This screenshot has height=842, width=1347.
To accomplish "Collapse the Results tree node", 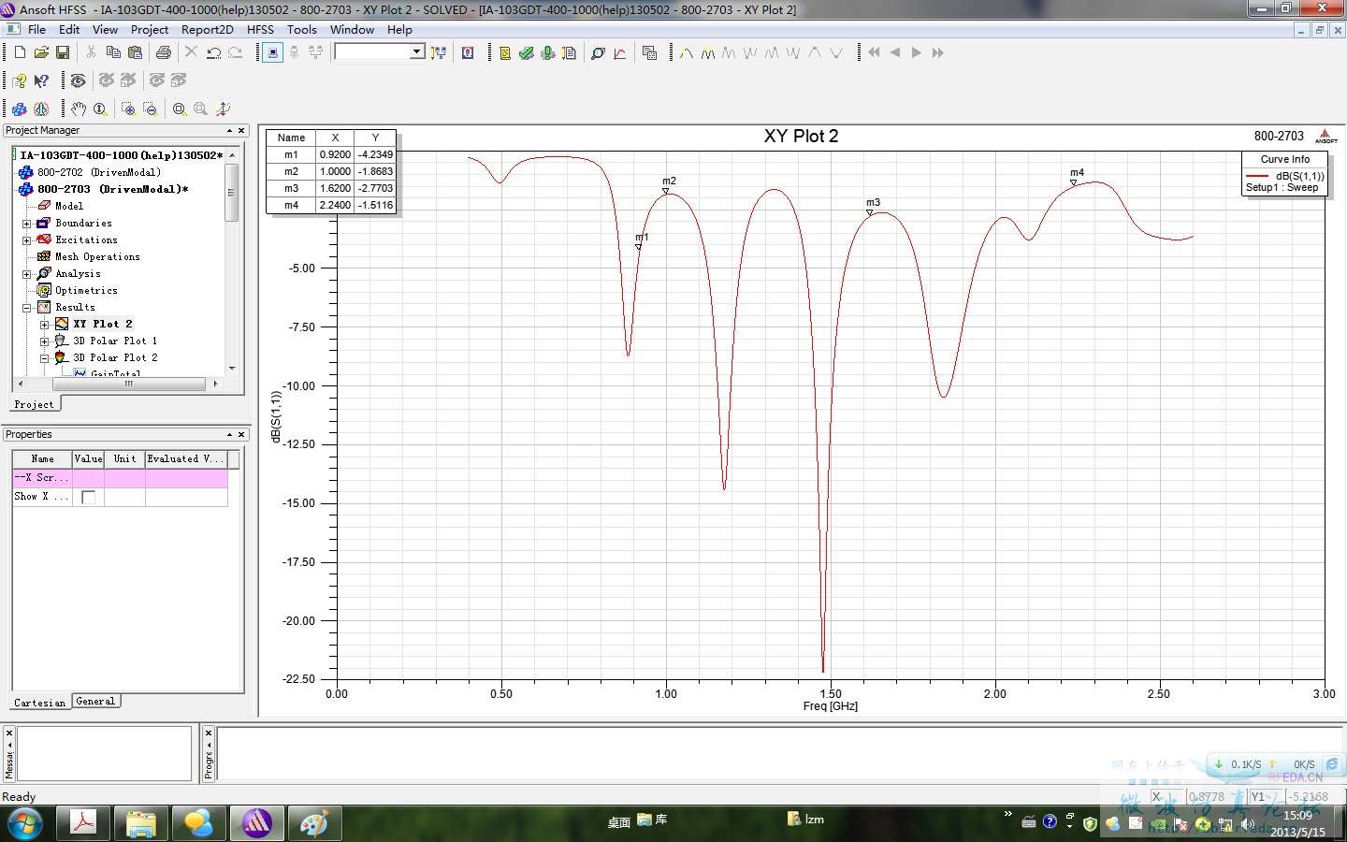I will point(27,308).
